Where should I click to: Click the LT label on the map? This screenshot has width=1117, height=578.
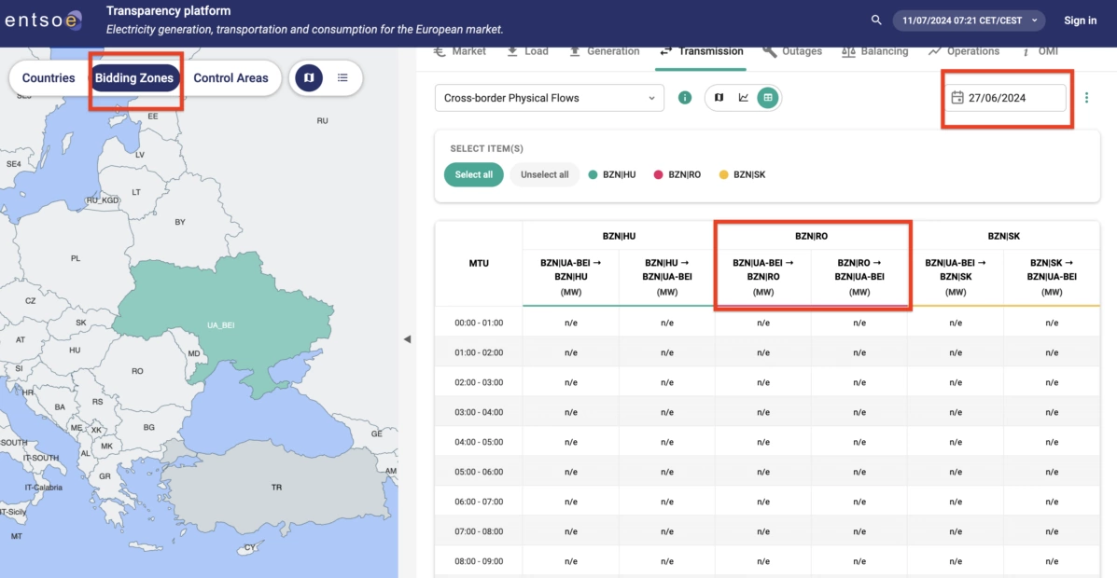136,192
